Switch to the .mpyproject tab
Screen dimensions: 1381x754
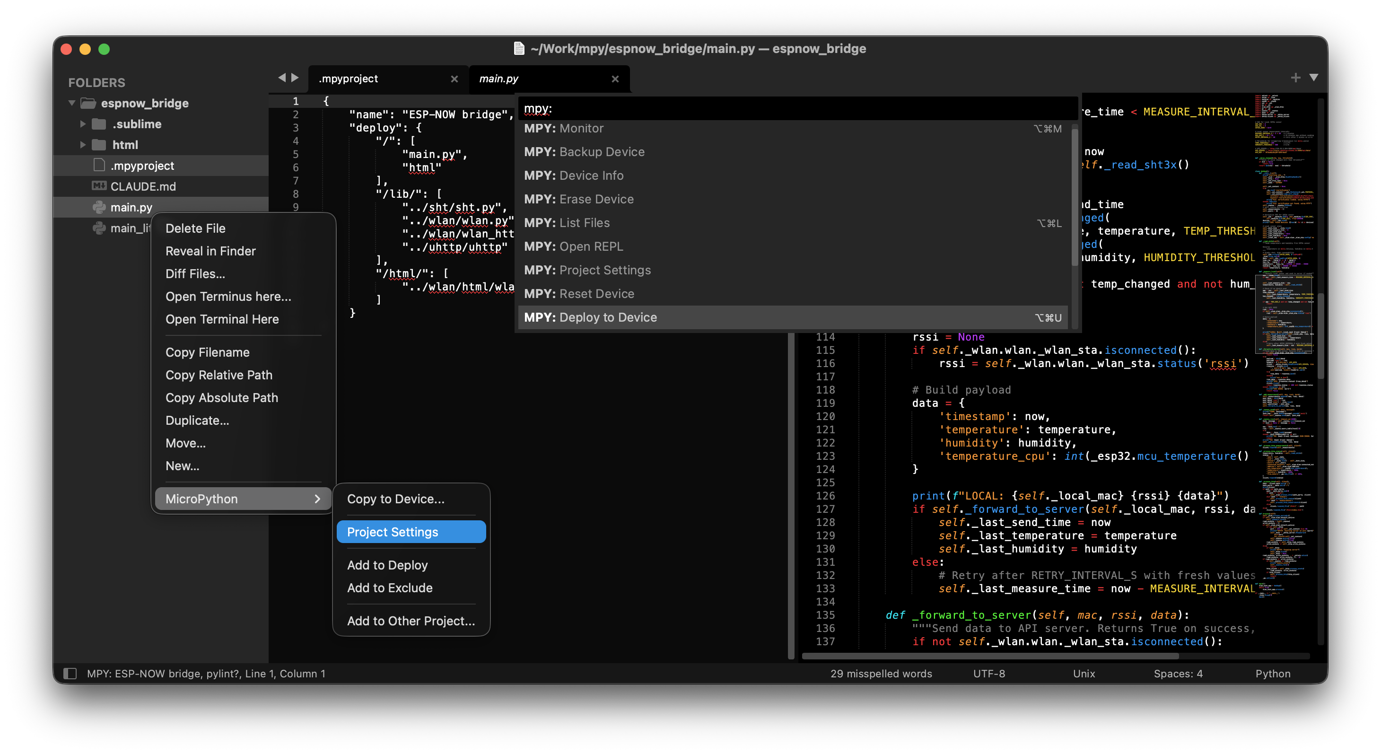point(349,79)
